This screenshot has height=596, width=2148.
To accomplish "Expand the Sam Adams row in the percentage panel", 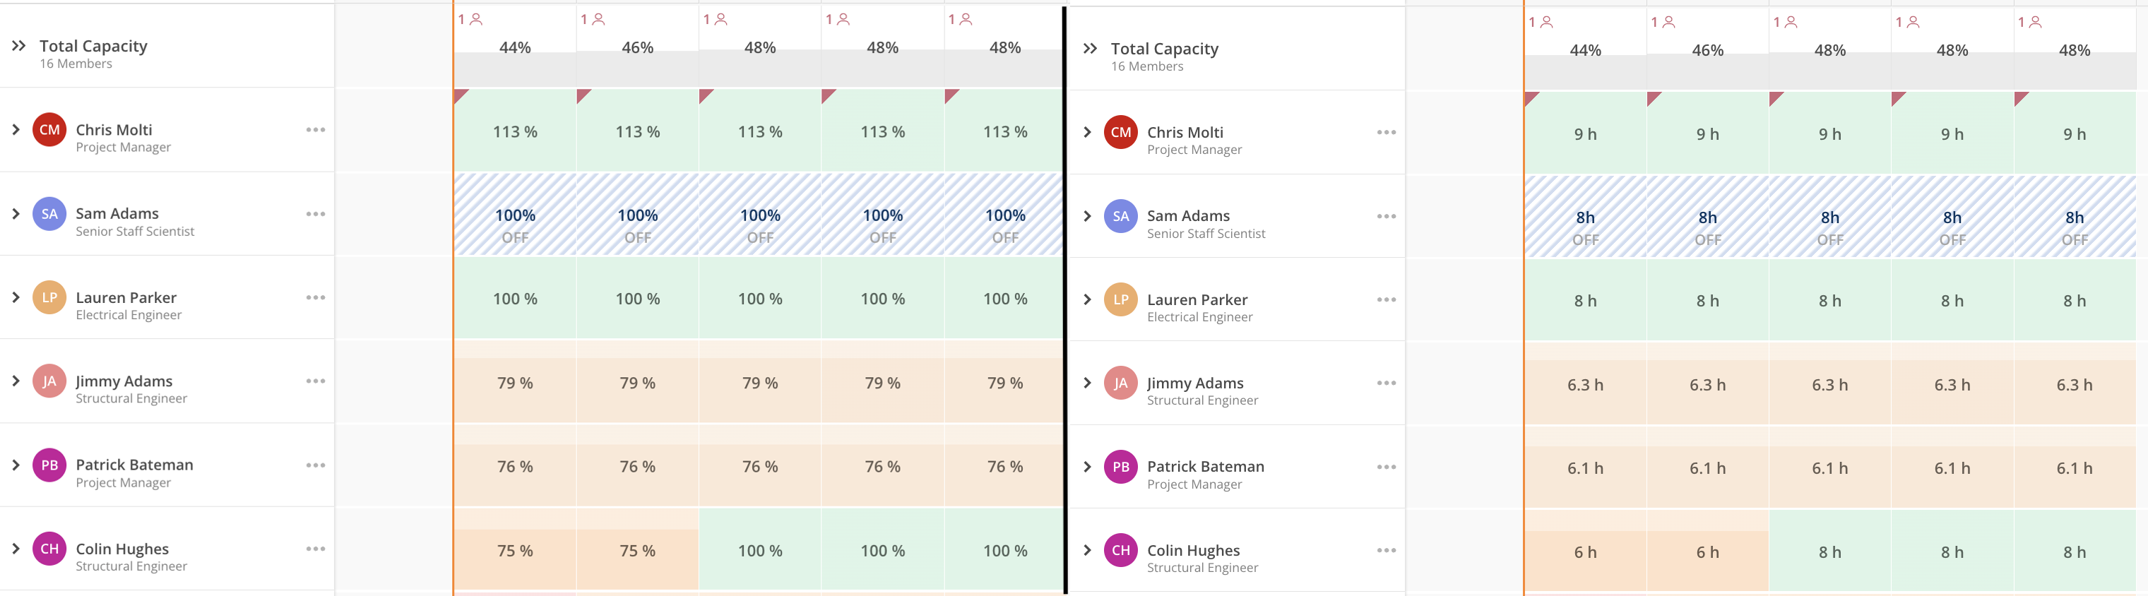I will 16,214.
